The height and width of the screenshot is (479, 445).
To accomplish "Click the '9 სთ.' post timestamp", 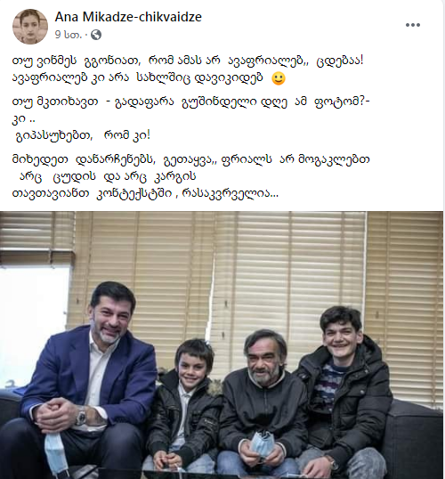I will [x=69, y=35].
